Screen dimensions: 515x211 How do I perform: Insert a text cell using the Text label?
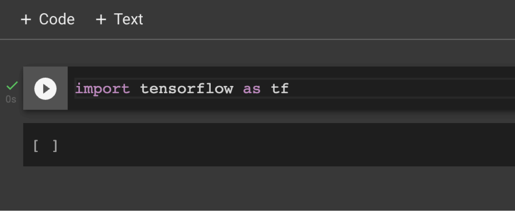click(128, 19)
